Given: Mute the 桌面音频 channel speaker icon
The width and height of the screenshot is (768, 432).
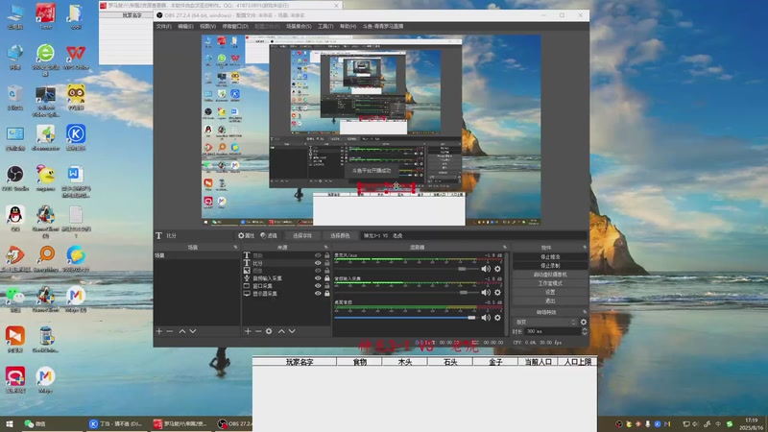Looking at the screenshot, I should coord(486,318).
